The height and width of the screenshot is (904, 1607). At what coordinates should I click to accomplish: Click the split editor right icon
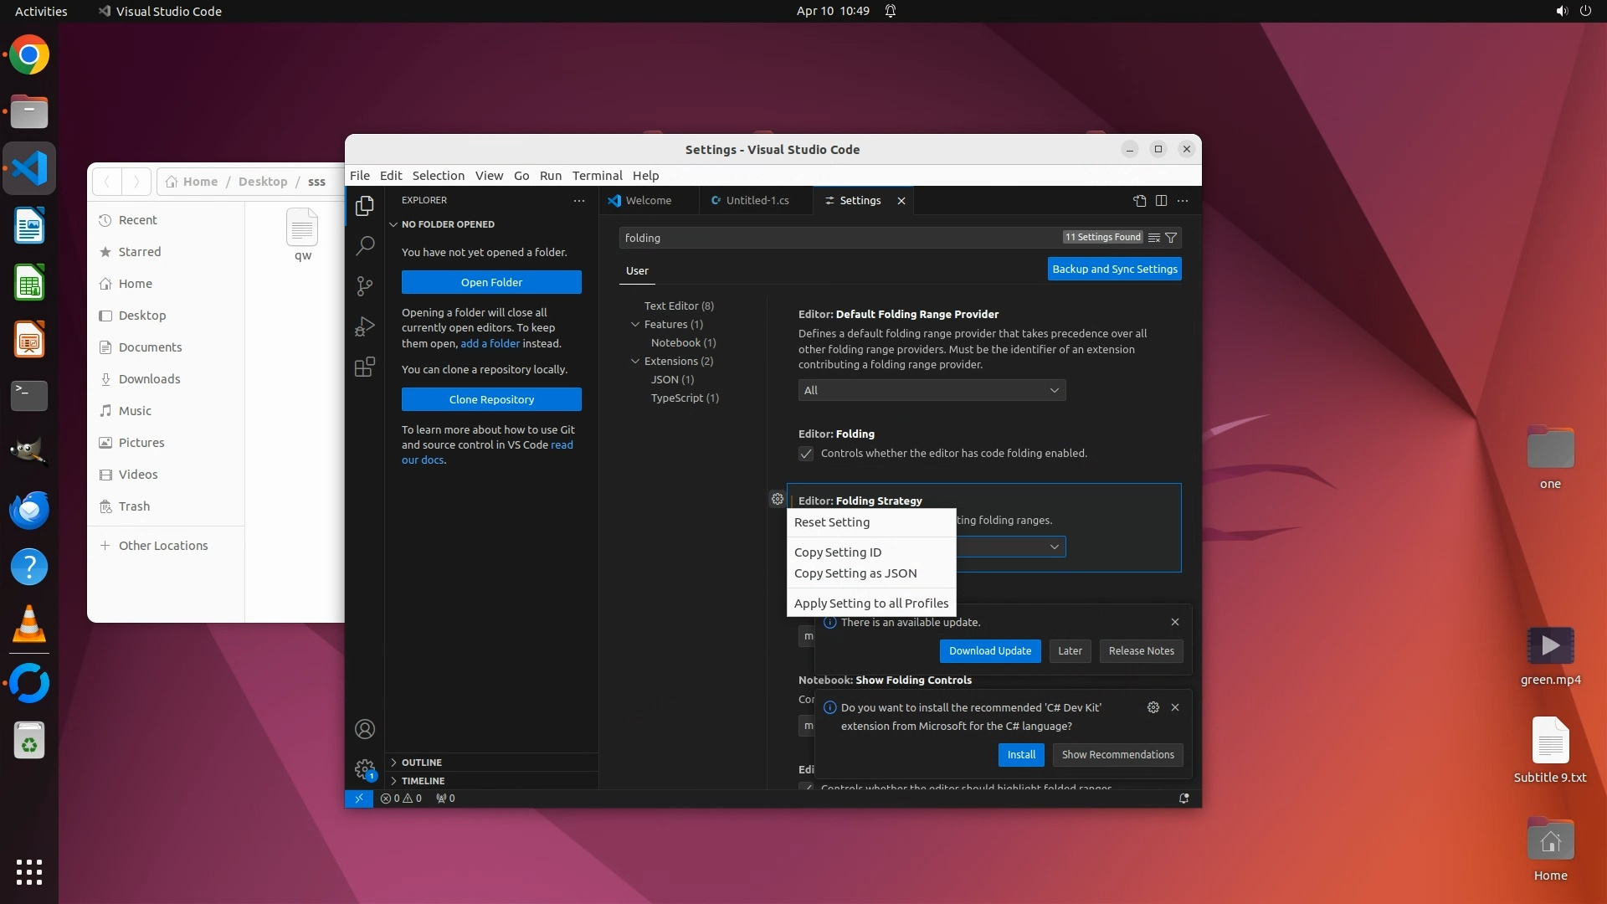point(1161,201)
